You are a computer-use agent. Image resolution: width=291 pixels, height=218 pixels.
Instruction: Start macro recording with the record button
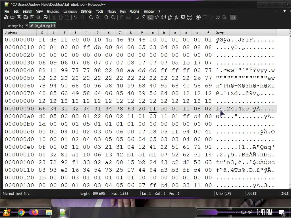tap(198, 17)
